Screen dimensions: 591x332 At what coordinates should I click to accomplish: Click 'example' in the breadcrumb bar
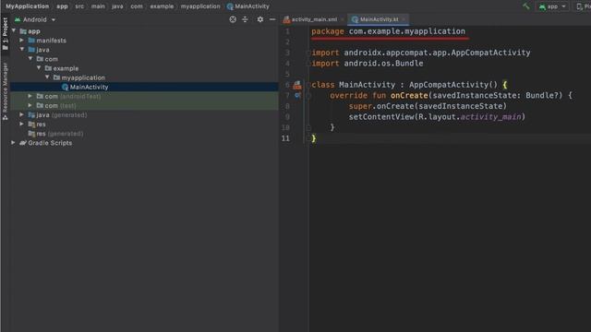click(x=162, y=6)
